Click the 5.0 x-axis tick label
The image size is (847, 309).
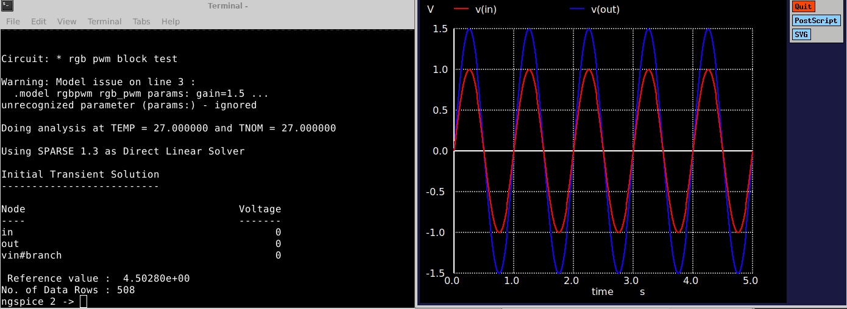[750, 281]
